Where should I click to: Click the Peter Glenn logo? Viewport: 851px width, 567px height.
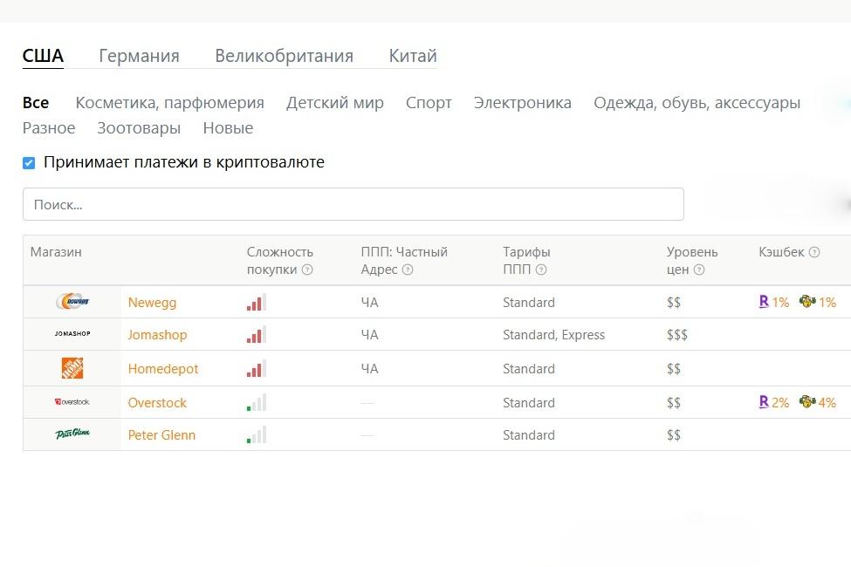[72, 434]
